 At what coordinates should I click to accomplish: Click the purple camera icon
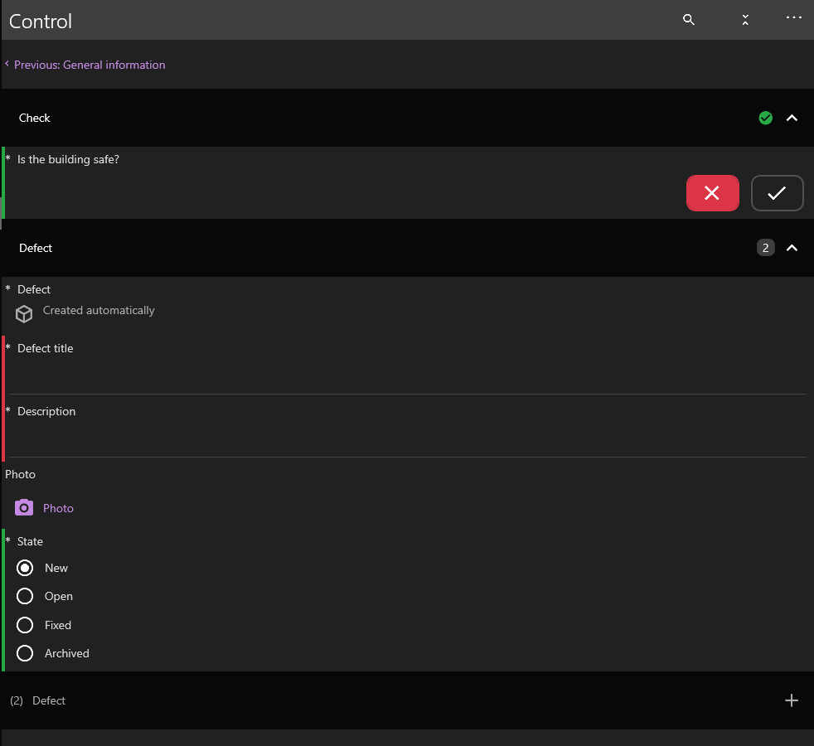pos(24,507)
